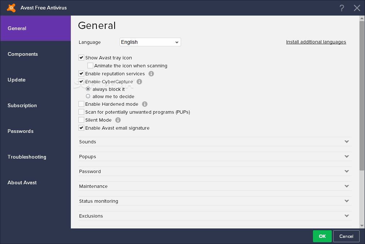Screen dimensions: 365x244
Task: Show info for Enable reputation services
Action: point(151,74)
